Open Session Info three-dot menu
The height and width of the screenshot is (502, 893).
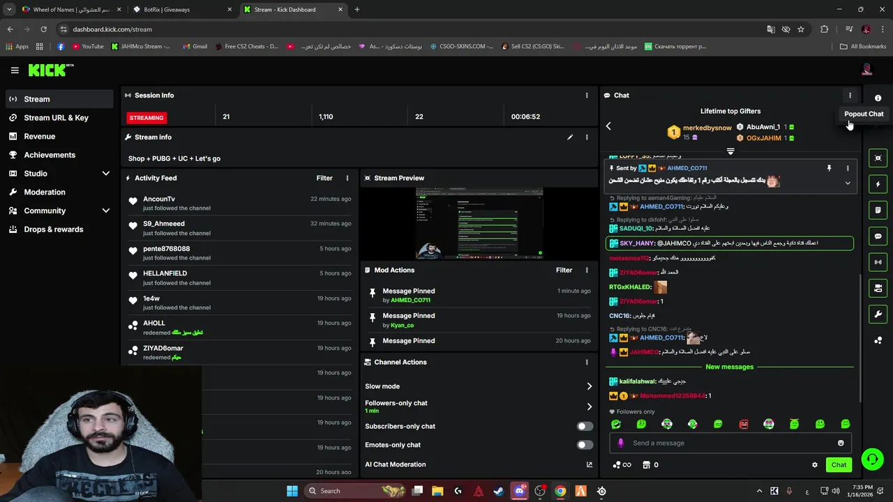coord(587,96)
